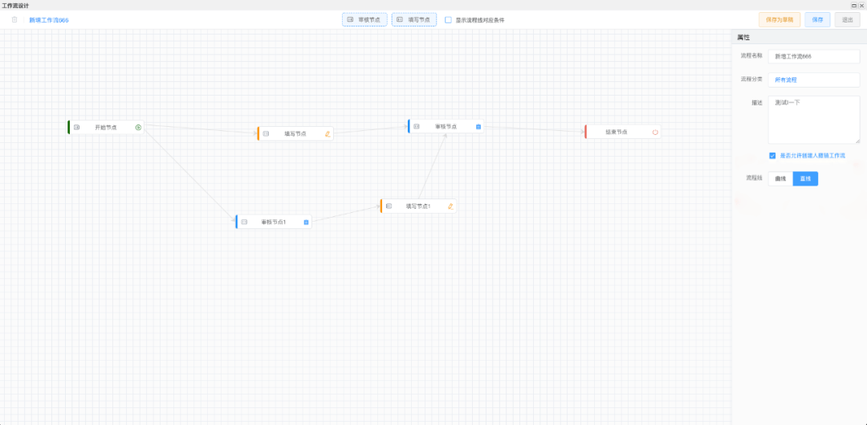Click the blue icon on 审核节点1

(306, 222)
